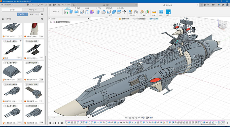The height and width of the screenshot is (127, 230).
Task: Switch to the メッシュ tab
Action: click(87, 8)
